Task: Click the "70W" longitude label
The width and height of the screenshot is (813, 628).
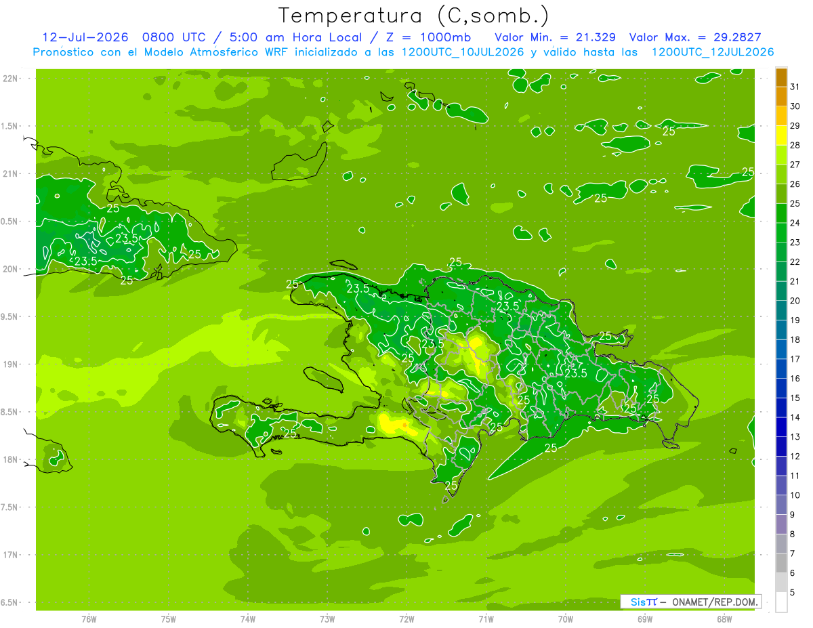Action: click(x=566, y=619)
